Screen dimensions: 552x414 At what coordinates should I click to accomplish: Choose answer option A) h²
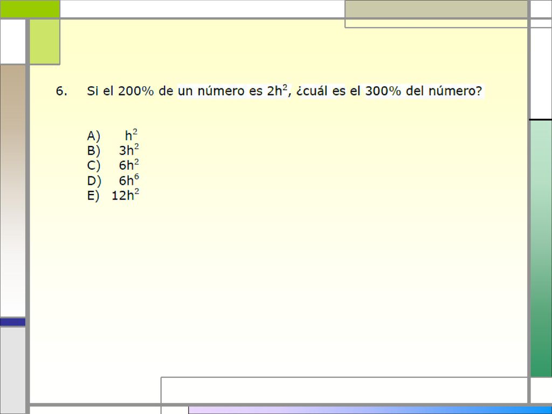pos(113,135)
